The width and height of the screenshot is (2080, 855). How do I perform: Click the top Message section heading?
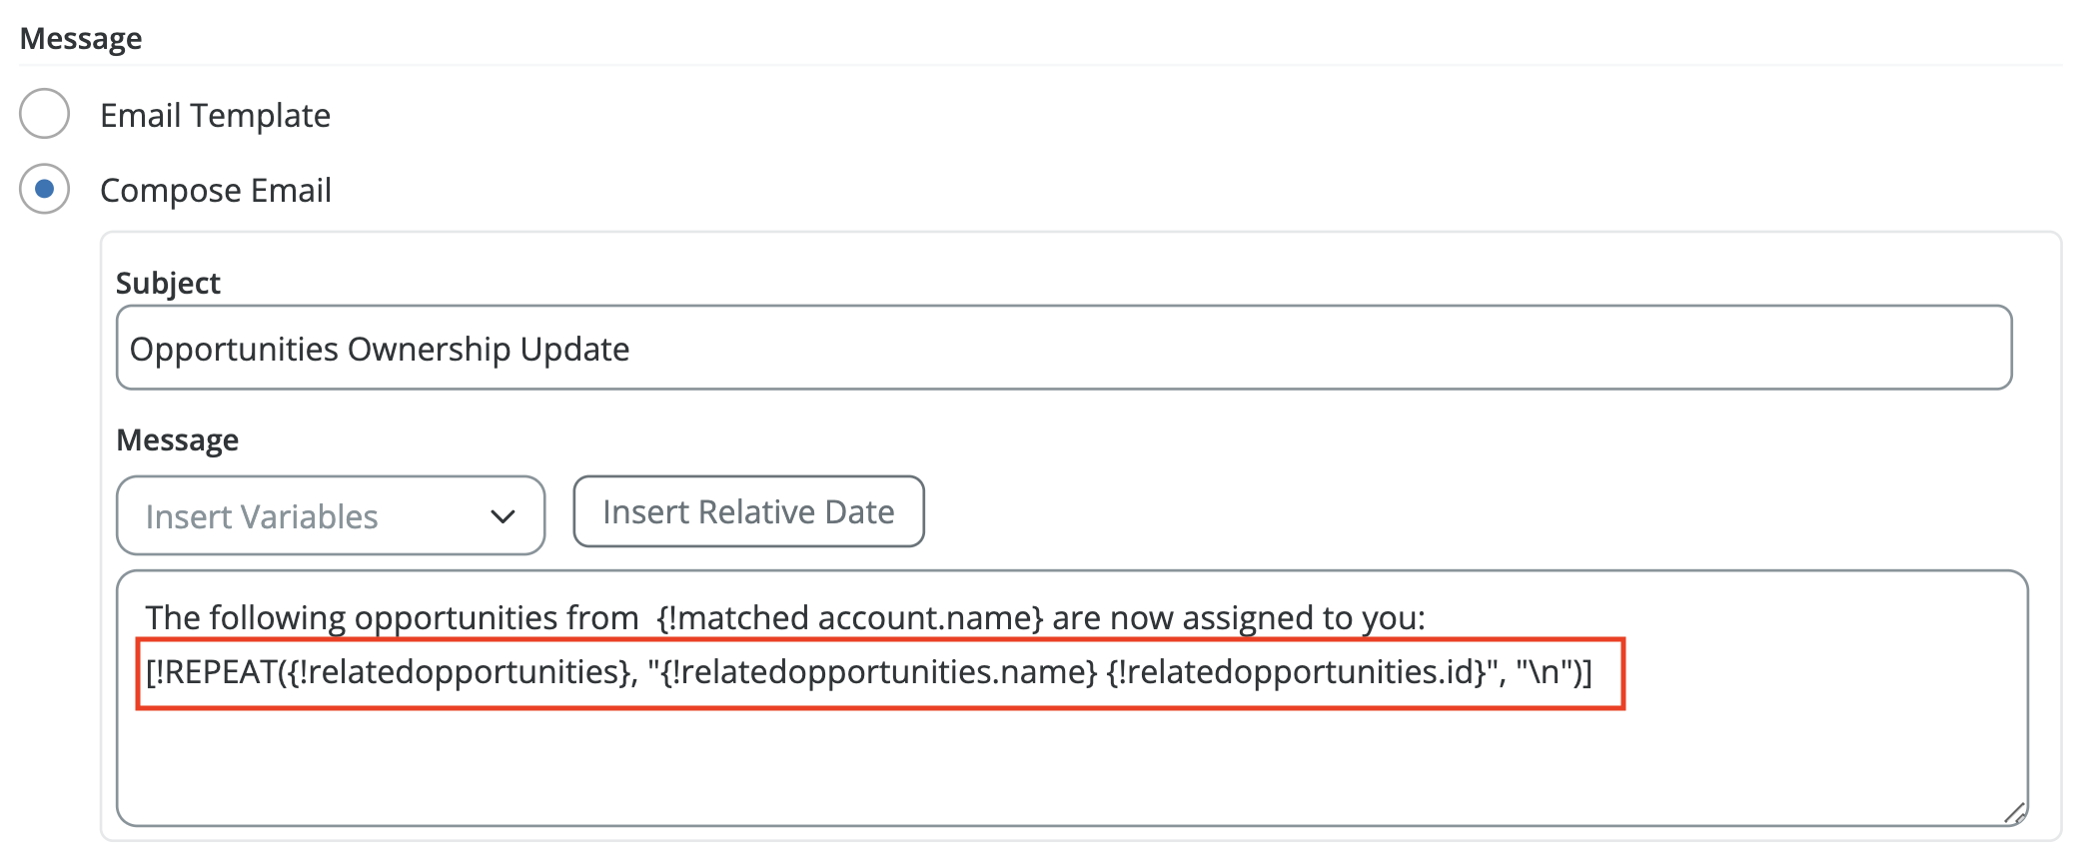[x=81, y=39]
